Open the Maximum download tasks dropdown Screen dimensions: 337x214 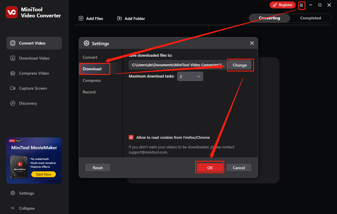(190, 76)
